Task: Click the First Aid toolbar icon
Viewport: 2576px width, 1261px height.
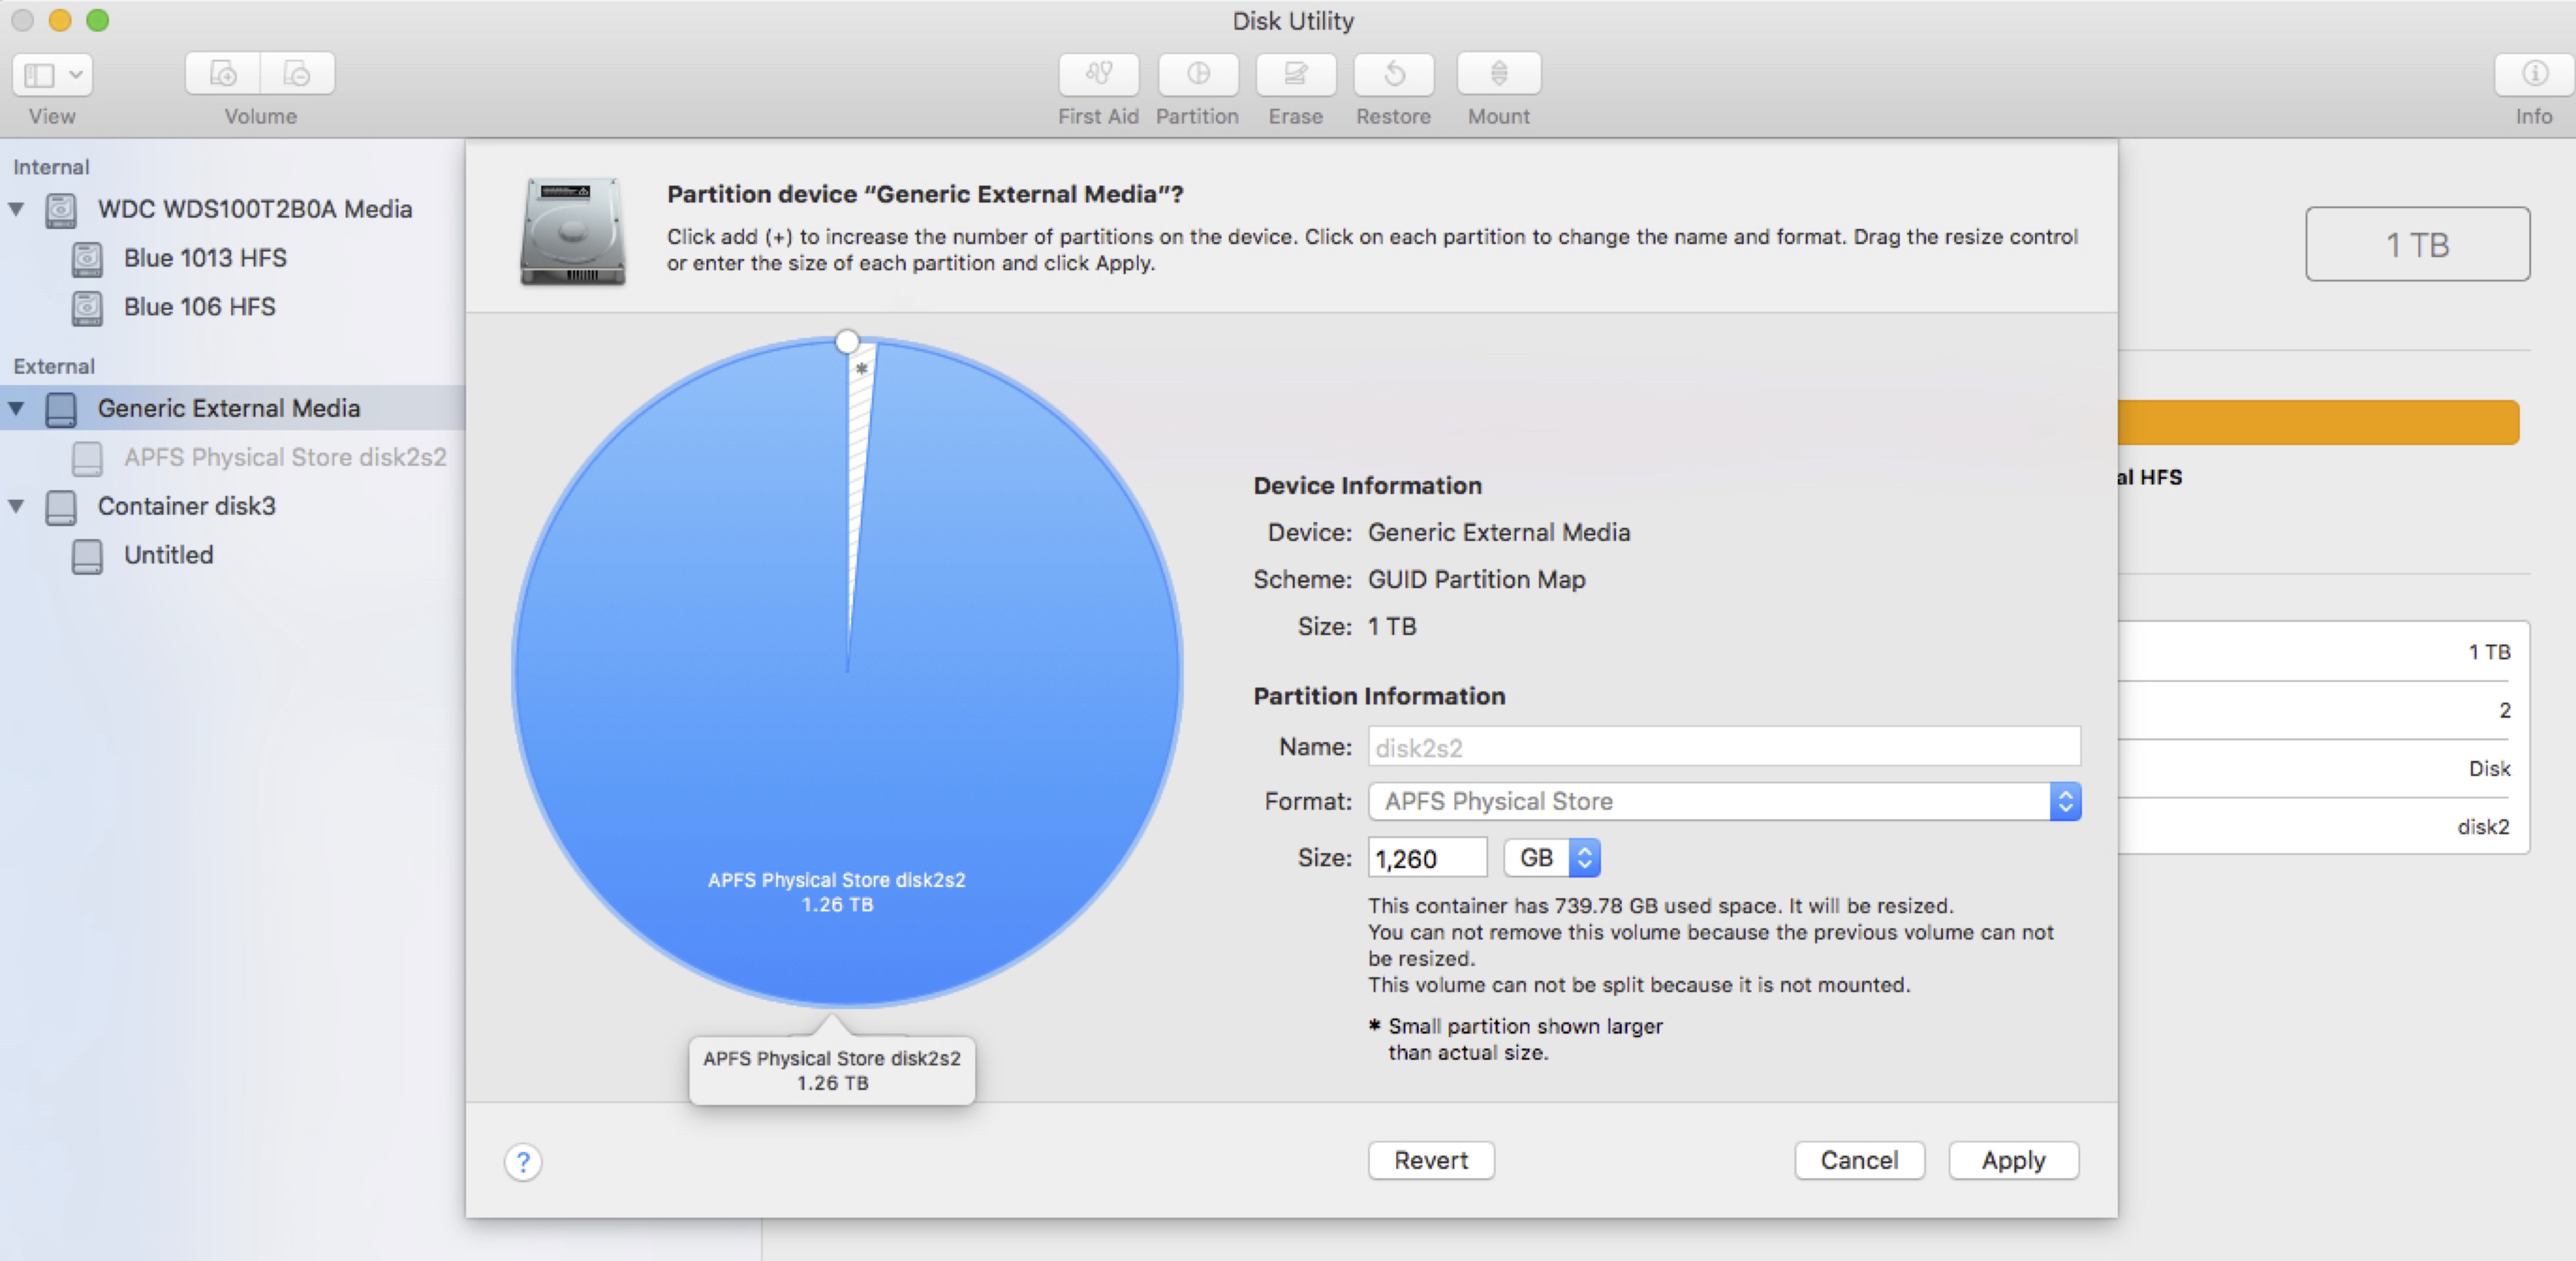Action: (1098, 74)
